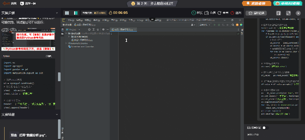Expand the External Libraries tree node
This screenshot has width=305, height=140.
point(66,43)
